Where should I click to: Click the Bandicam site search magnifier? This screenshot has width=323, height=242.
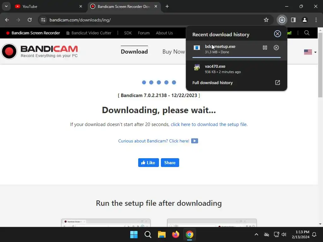click(307, 33)
